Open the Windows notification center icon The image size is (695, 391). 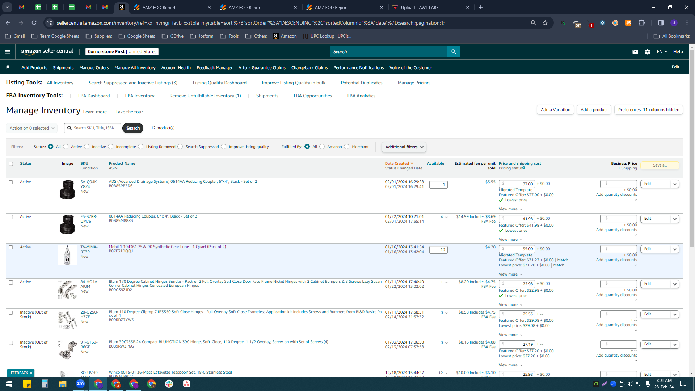click(x=683, y=384)
